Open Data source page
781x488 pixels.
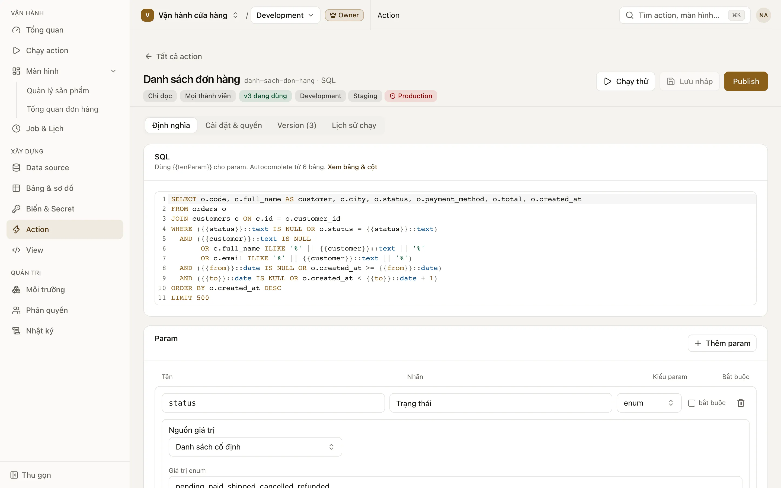pyautogui.click(x=65, y=168)
